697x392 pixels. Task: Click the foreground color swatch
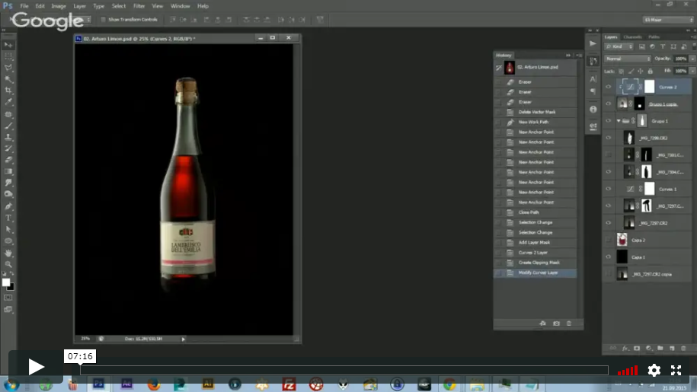click(x=6, y=282)
